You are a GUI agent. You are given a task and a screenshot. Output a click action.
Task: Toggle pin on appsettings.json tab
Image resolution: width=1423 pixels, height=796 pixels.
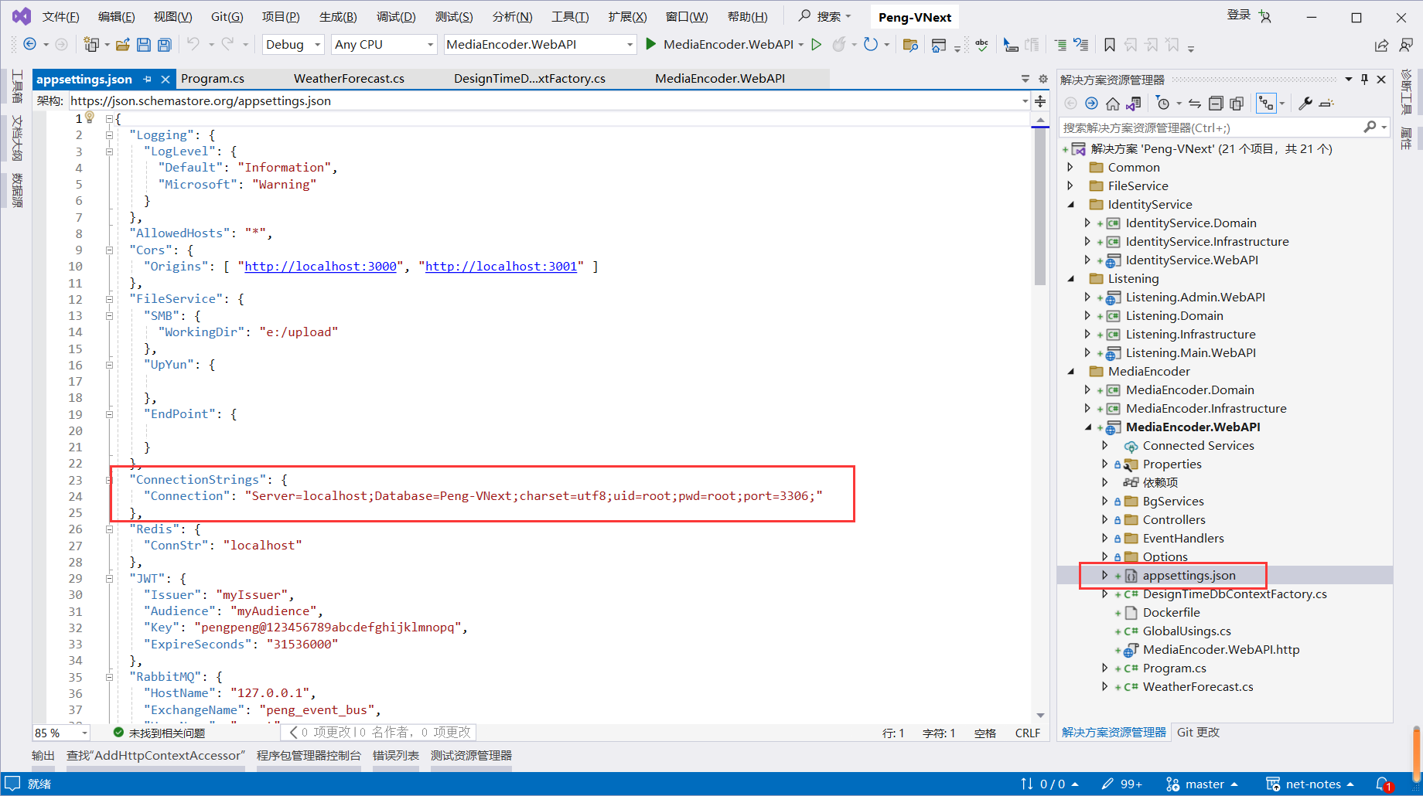coord(147,79)
